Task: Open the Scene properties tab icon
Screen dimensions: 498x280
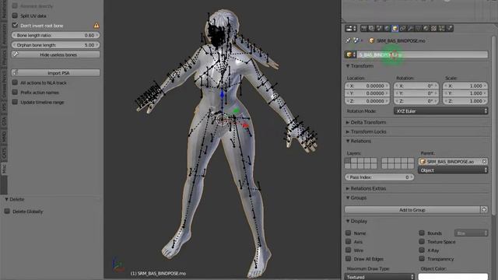Action: click(379, 29)
